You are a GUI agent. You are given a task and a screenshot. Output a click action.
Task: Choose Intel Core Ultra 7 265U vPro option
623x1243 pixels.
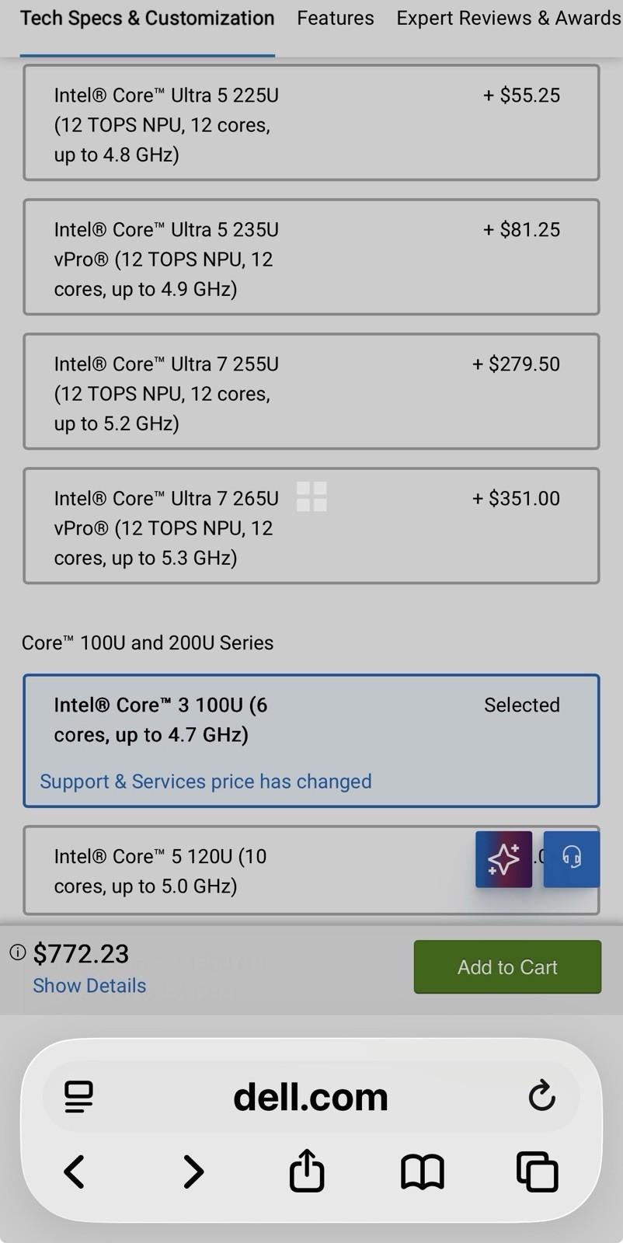click(x=311, y=526)
